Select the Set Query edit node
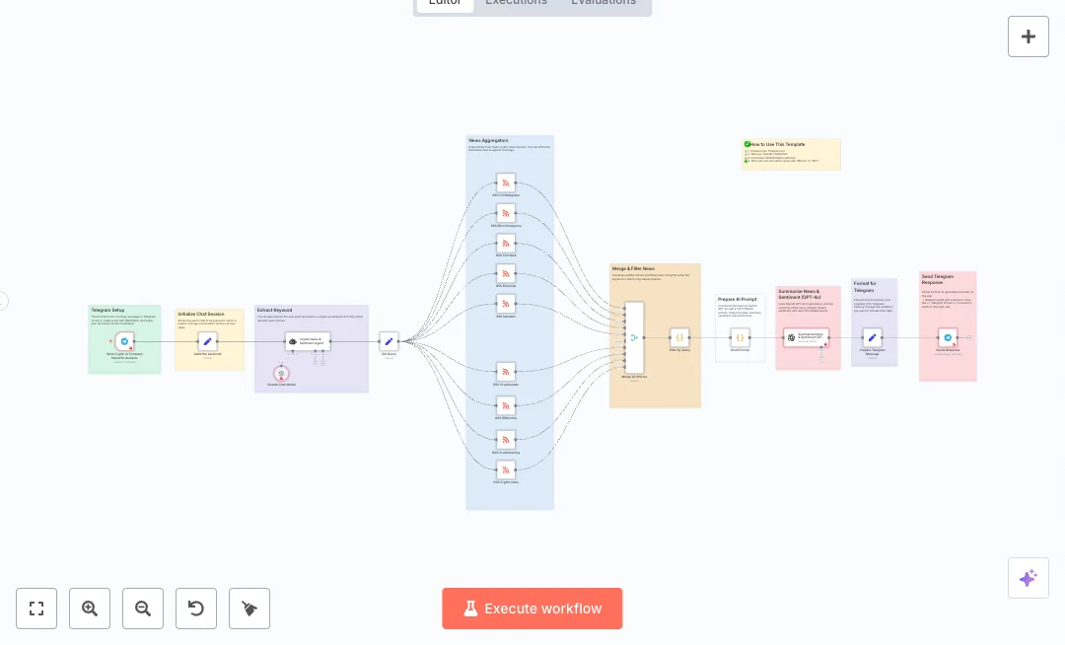 [x=389, y=341]
